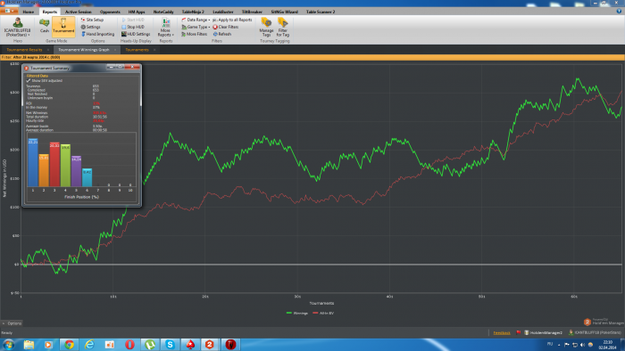
Task: Click the Start HUD button
Action: coord(133,20)
